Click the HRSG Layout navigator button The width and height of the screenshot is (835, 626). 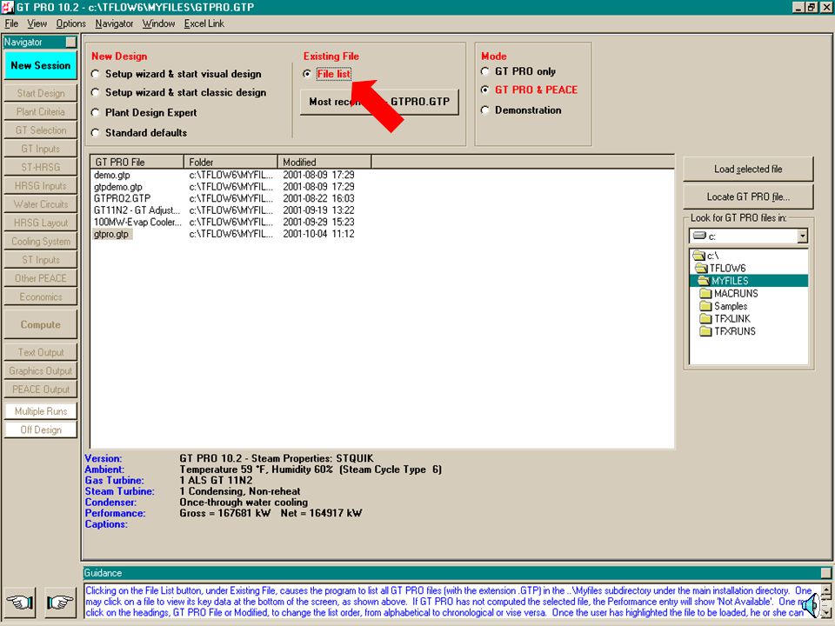tap(41, 223)
